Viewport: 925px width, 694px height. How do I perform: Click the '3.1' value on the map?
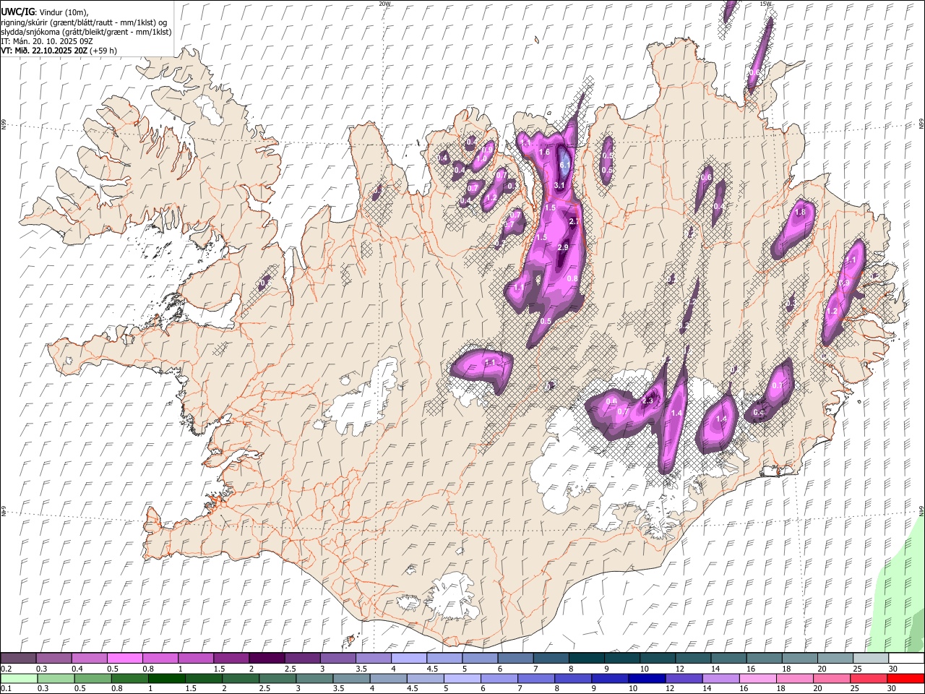[x=559, y=186]
